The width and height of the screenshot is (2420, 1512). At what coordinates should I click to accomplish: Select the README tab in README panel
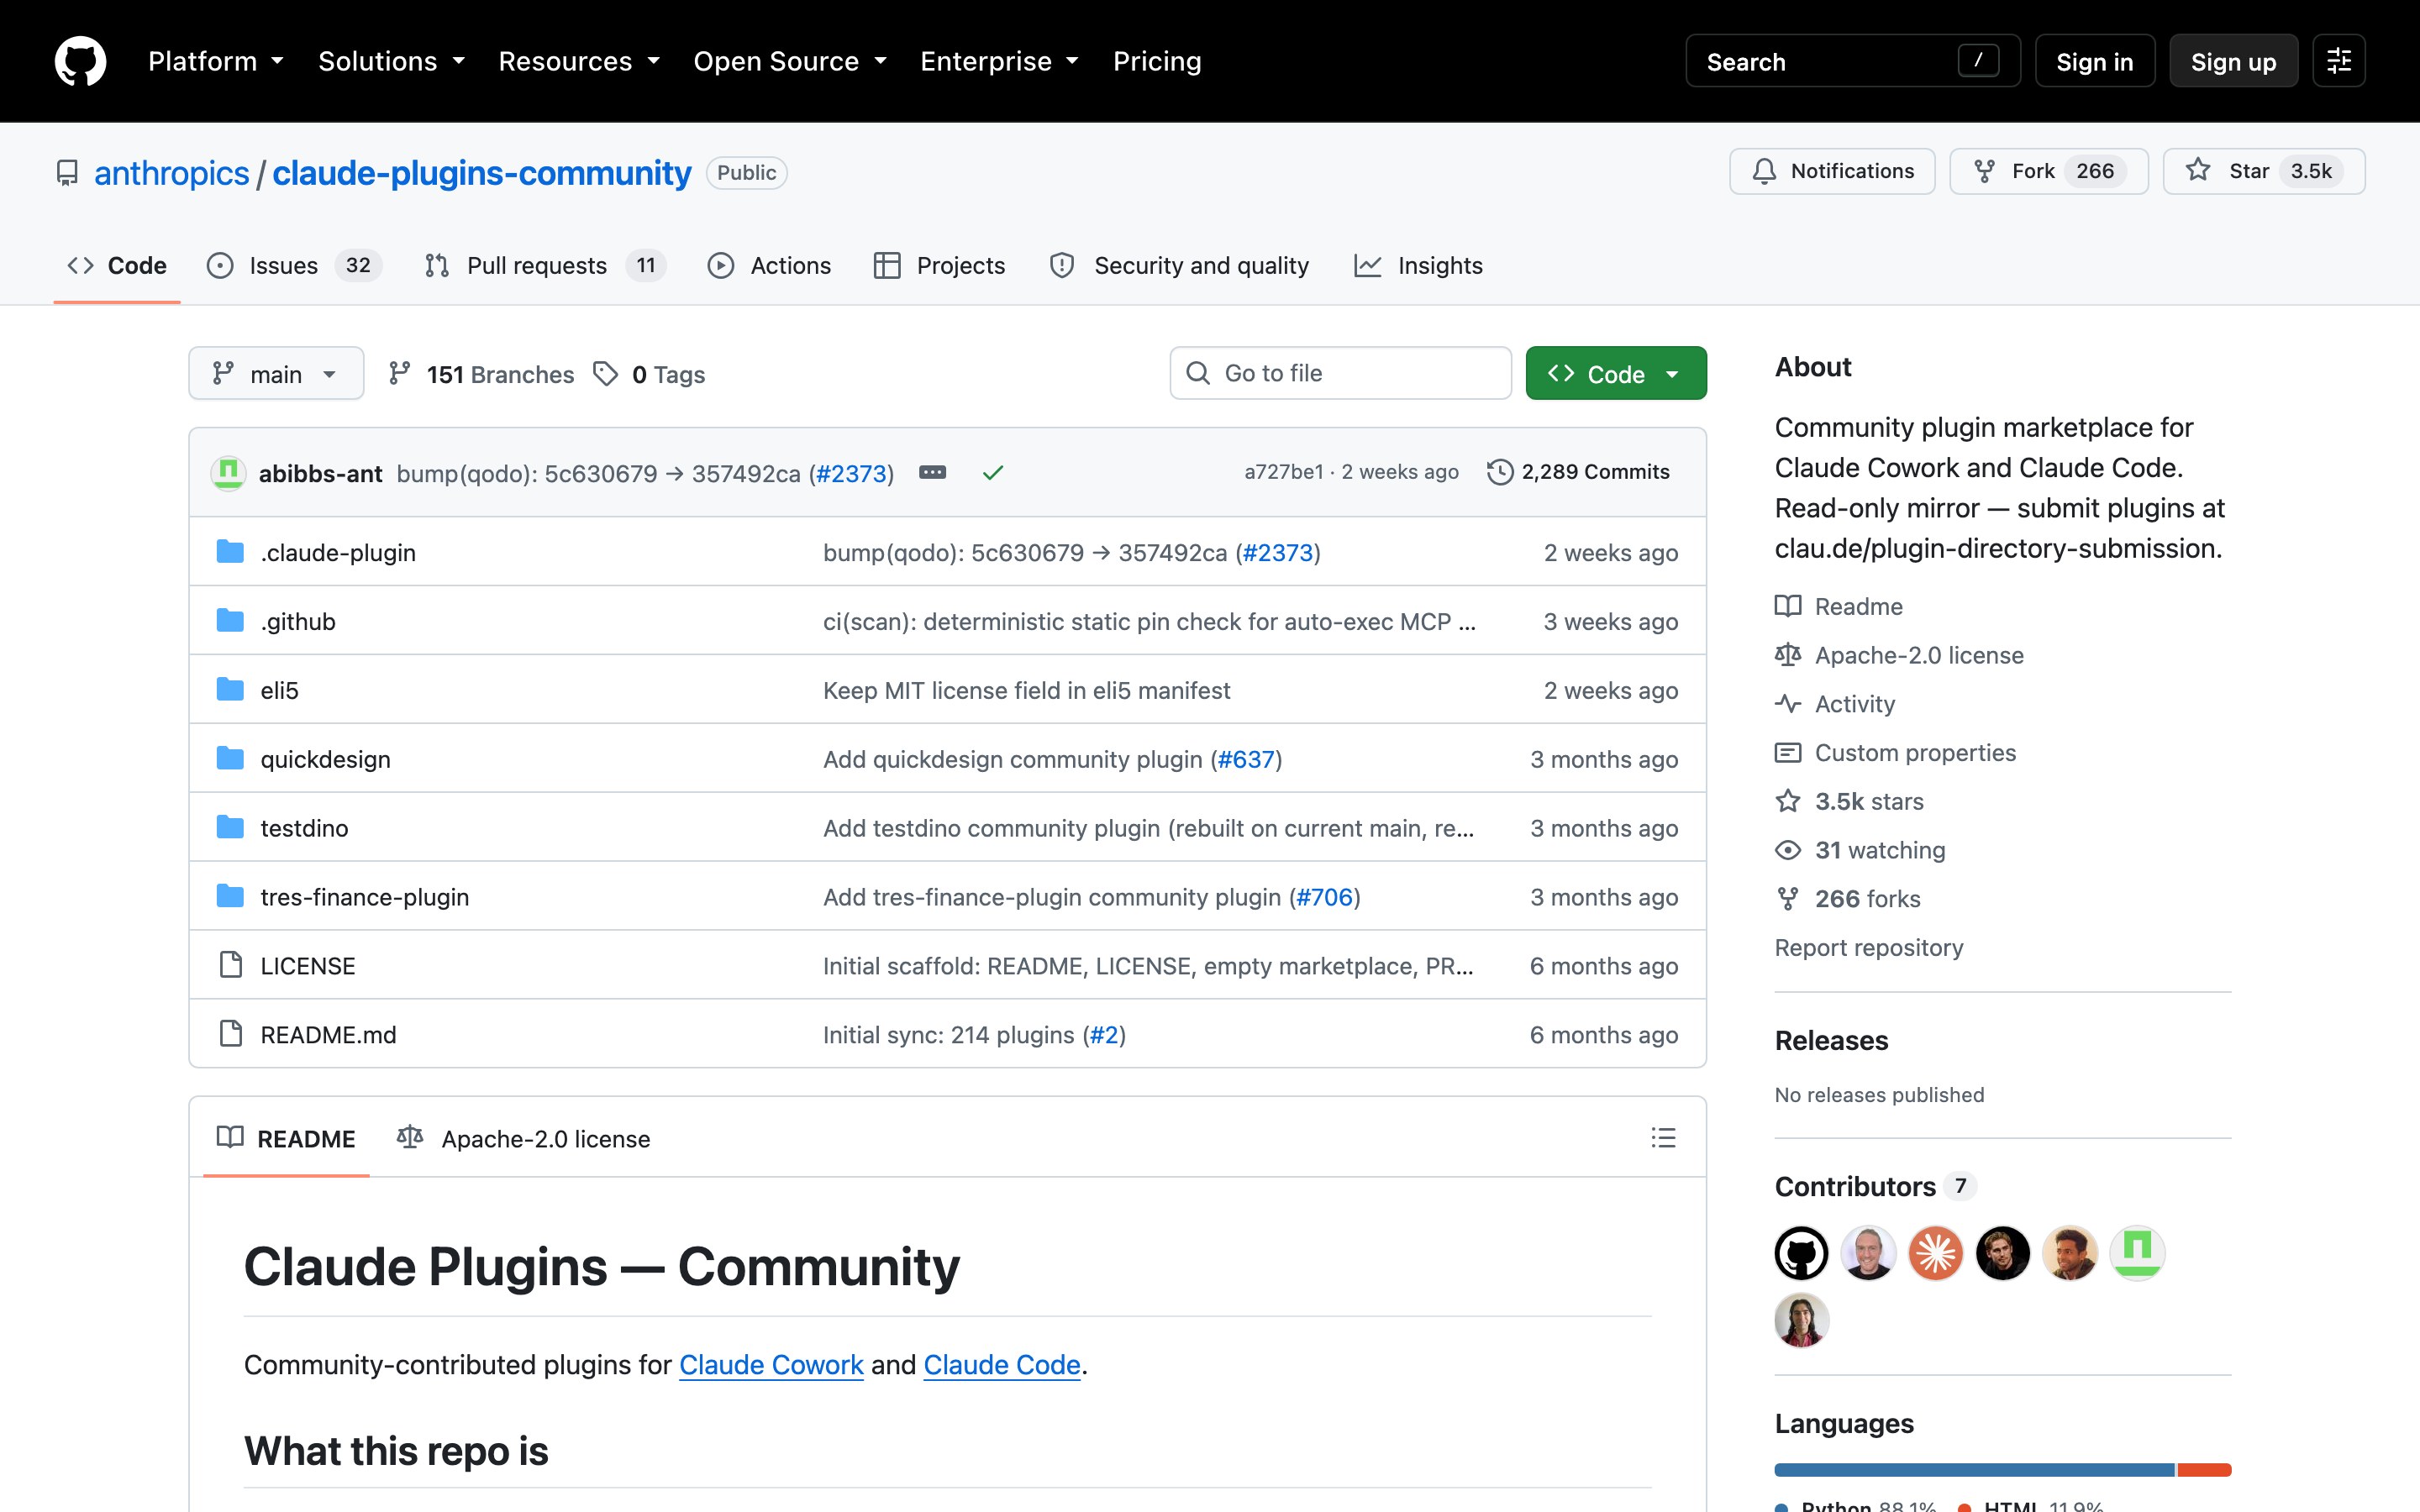pyautogui.click(x=286, y=1138)
